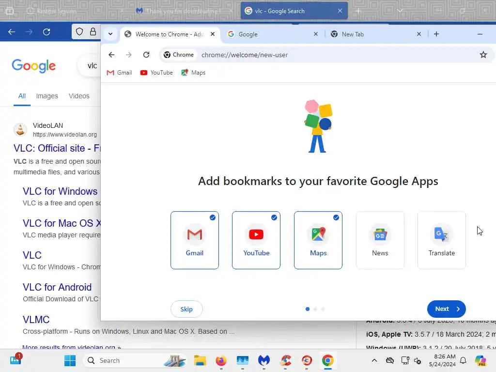Deselect the YouTube app card
Viewport: 496px width, 372px height.
click(x=256, y=240)
